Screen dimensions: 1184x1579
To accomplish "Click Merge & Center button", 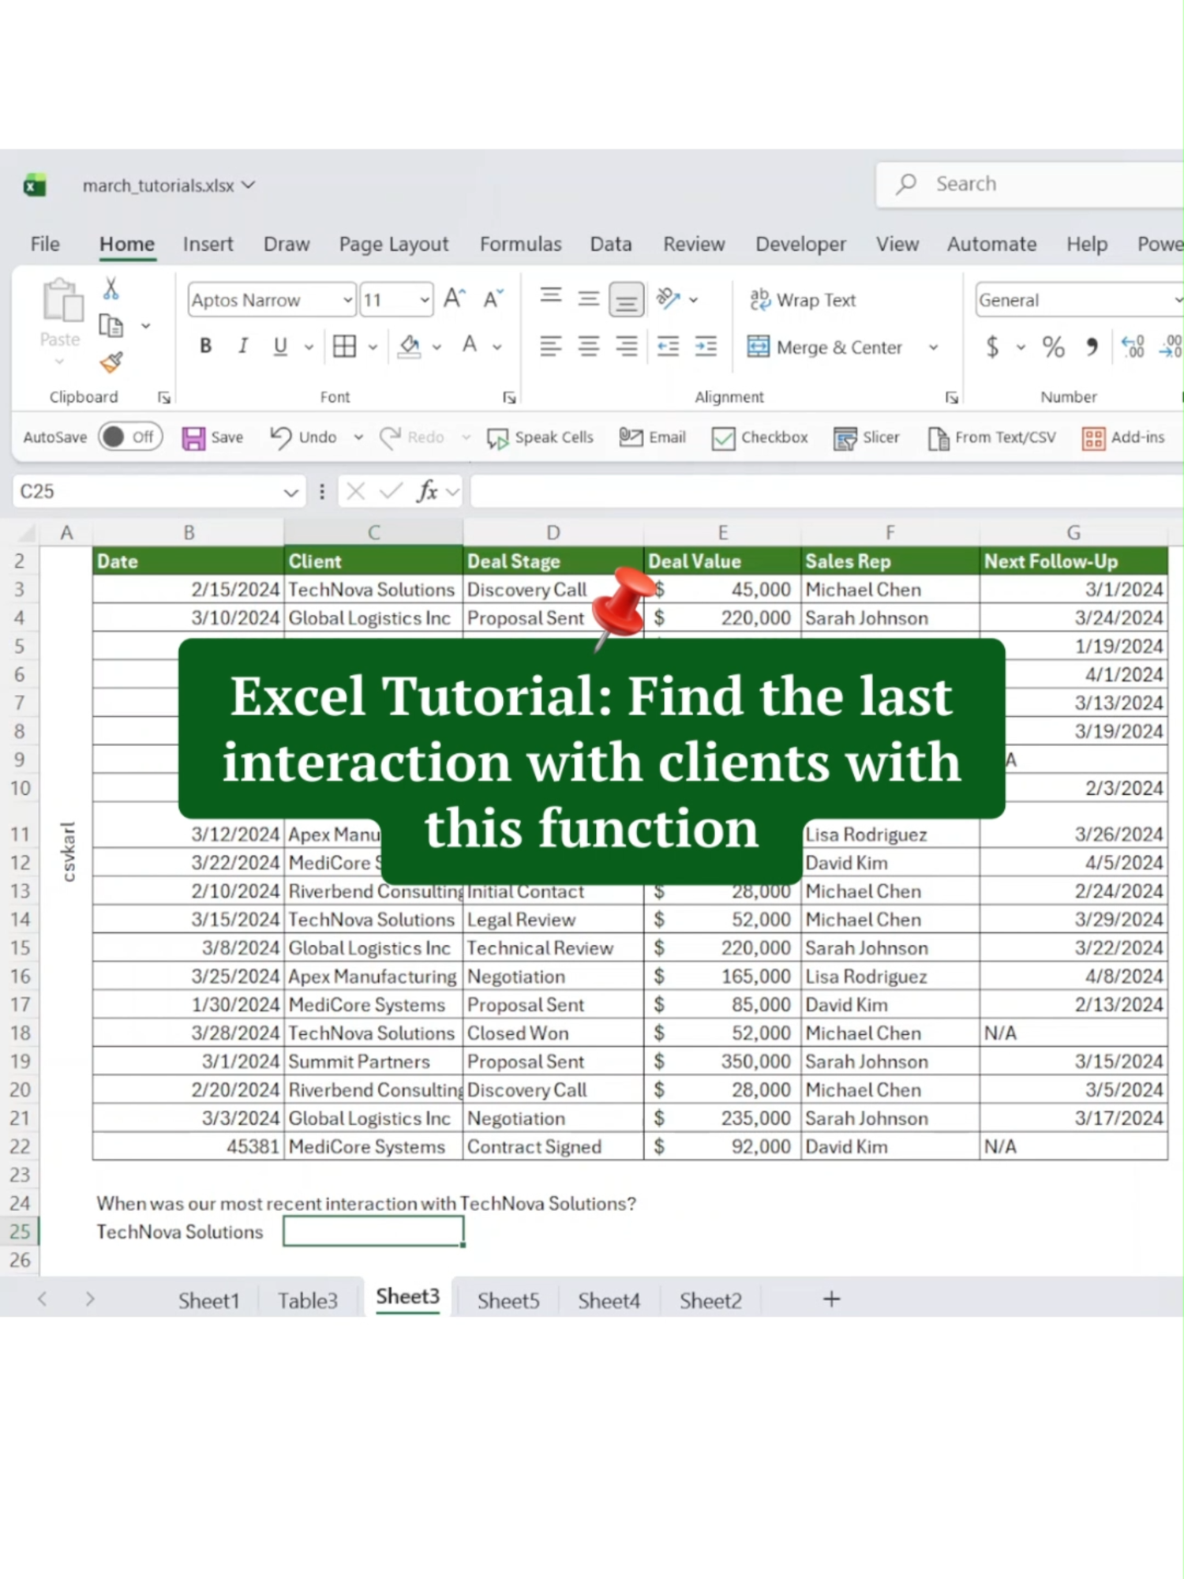I will [x=824, y=347].
